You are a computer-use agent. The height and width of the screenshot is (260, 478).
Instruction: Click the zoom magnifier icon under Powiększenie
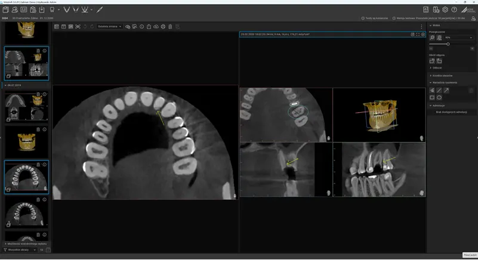point(432,38)
